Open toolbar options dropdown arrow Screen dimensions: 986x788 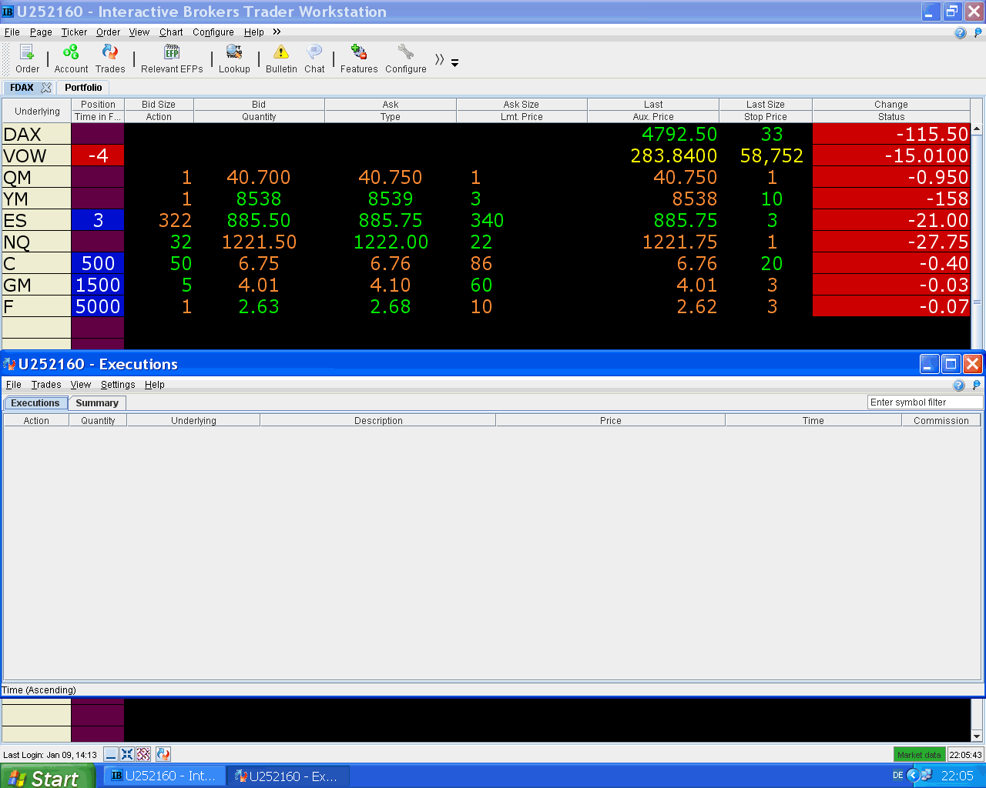pos(454,63)
